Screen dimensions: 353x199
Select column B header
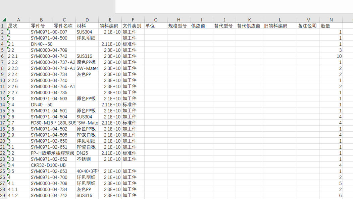(x=41, y=20)
